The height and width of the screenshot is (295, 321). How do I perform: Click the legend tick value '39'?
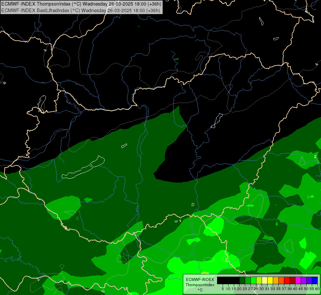[x=290, y=289]
